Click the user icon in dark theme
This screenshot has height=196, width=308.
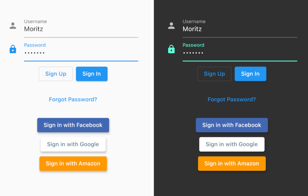coord(171,26)
